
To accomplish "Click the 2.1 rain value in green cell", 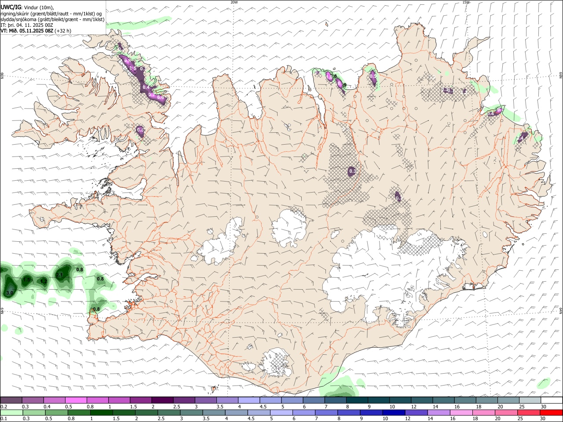I will [59, 275].
